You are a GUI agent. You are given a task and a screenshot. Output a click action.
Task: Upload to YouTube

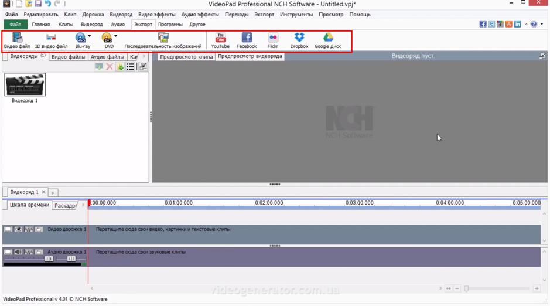[x=220, y=40]
